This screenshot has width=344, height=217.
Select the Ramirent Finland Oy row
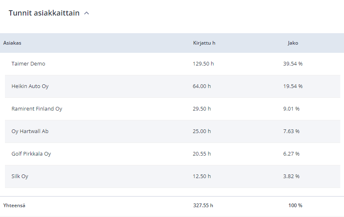point(173,109)
